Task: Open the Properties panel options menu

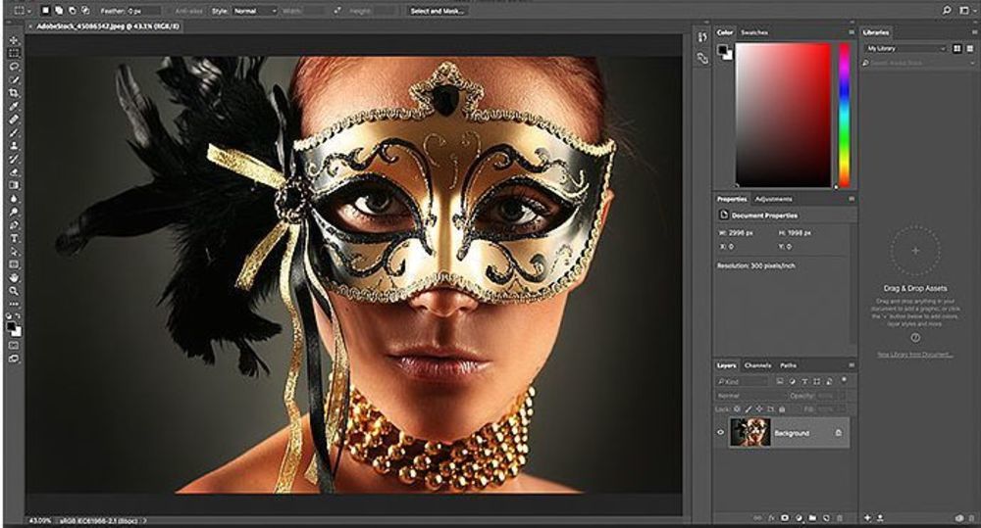Action: [852, 199]
